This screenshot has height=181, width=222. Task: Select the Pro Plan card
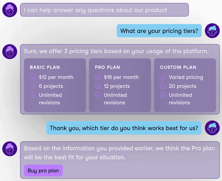click(x=120, y=84)
